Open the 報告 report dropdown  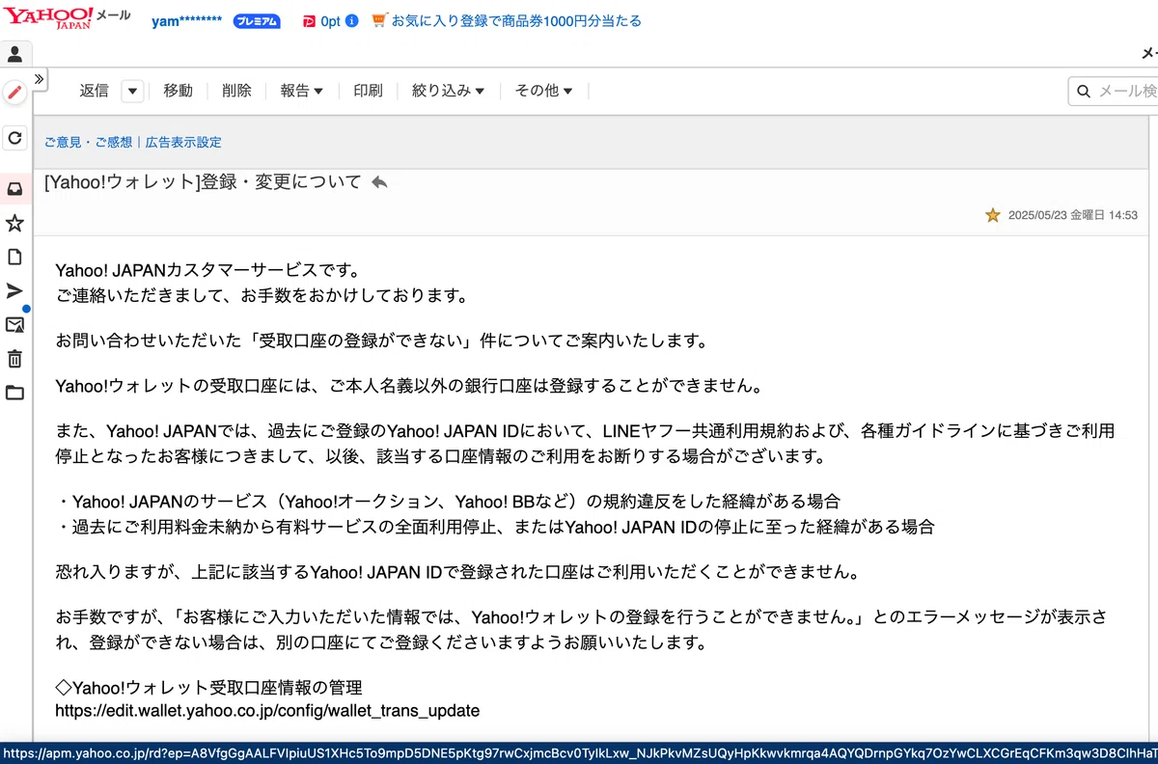point(301,91)
